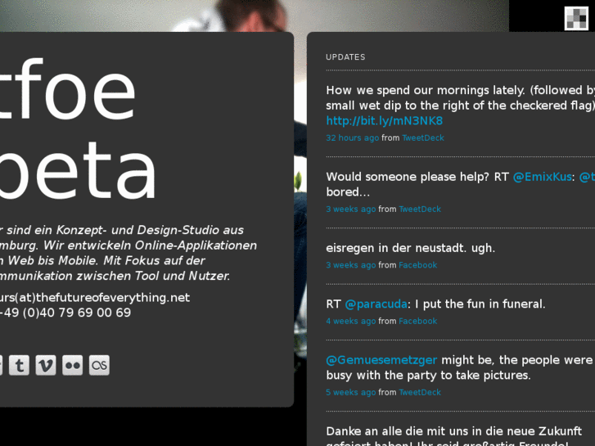Click TweetDeck source under the Gemuesemetzger tweet
This screenshot has width=595, height=446.
click(x=420, y=393)
